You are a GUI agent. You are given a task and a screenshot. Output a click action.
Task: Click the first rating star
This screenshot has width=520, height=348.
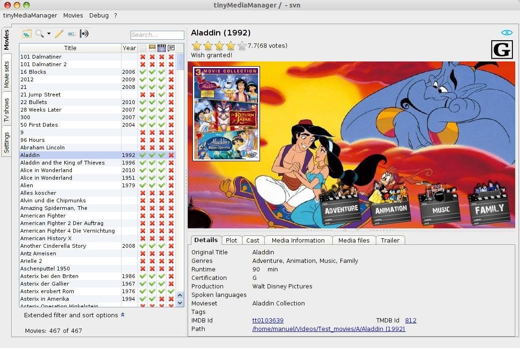point(197,46)
